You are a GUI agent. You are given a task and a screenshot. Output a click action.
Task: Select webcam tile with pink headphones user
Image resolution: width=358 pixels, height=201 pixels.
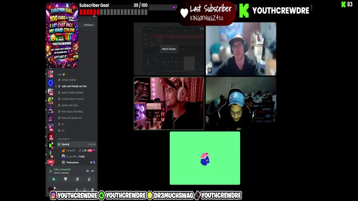[x=169, y=104]
